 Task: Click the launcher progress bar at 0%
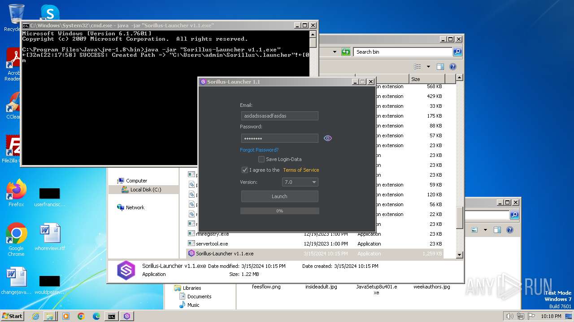pos(279,211)
